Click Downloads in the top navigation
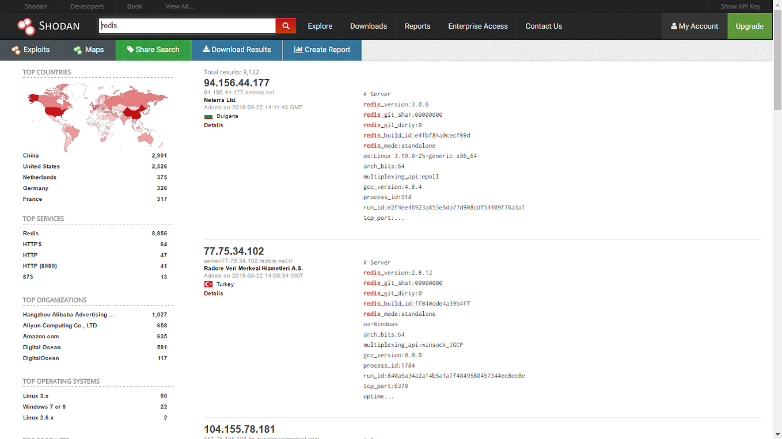782x439 pixels. 368,26
